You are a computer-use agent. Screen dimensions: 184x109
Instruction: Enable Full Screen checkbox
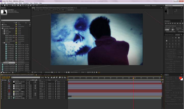[177, 32]
